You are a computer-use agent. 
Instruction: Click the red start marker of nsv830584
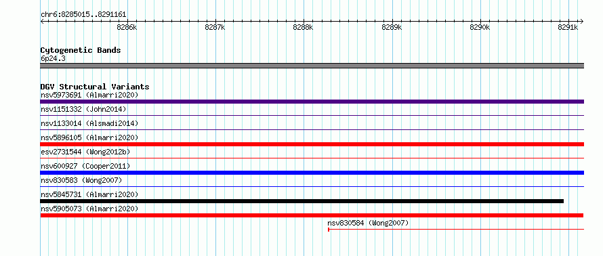(329, 230)
